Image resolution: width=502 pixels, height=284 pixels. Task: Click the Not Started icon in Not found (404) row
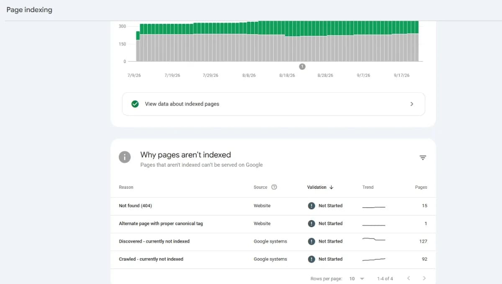point(311,205)
